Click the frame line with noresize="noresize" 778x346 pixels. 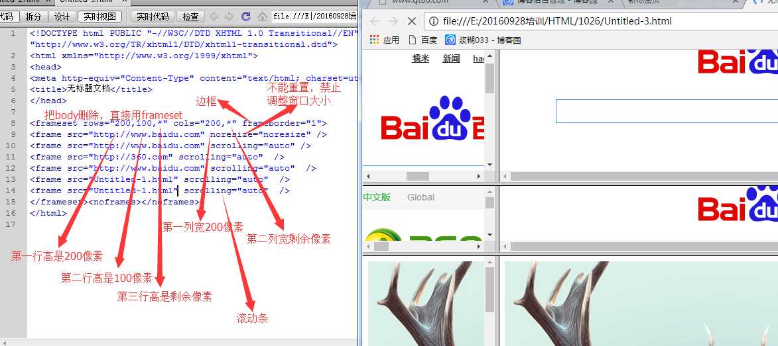pyautogui.click(x=178, y=135)
